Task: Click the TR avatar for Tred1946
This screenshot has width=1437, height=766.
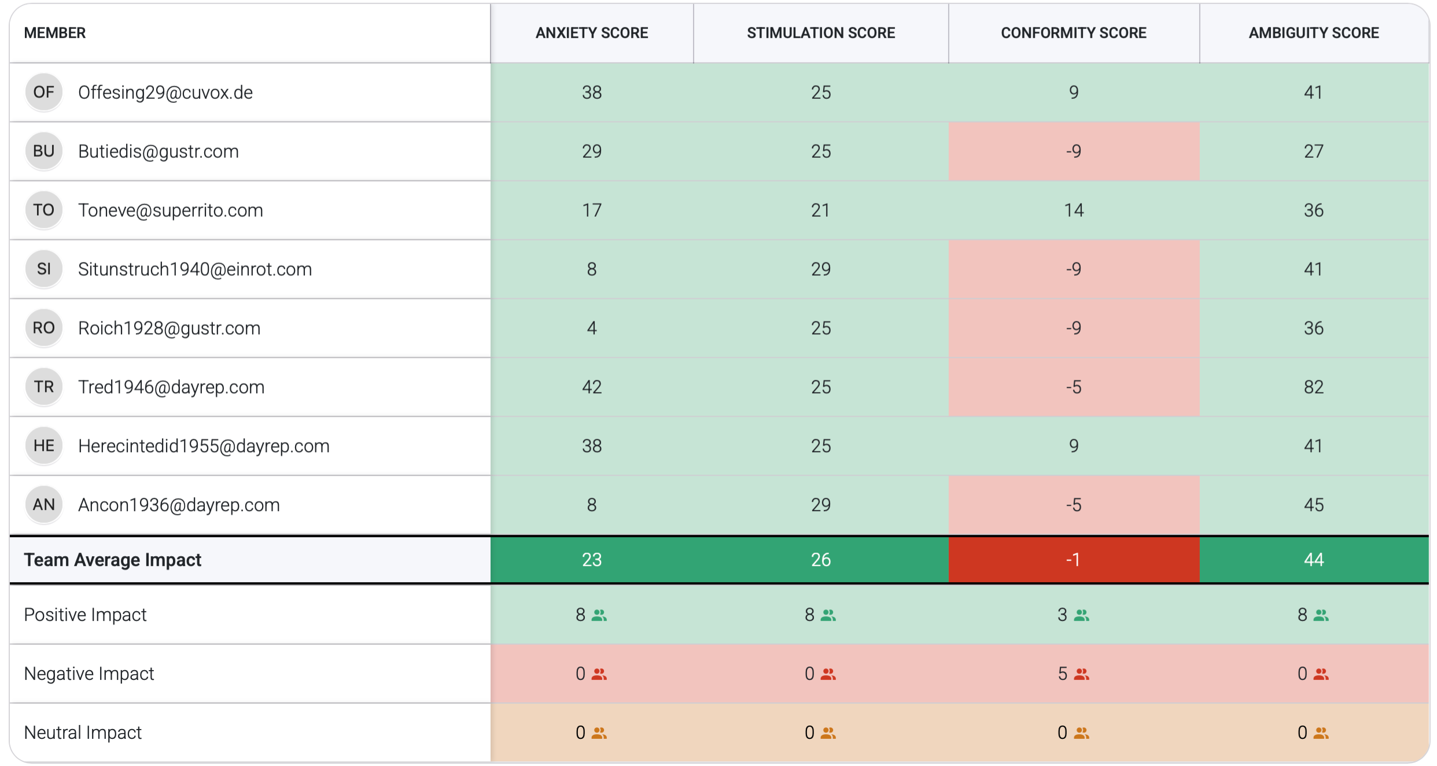Action: point(44,387)
